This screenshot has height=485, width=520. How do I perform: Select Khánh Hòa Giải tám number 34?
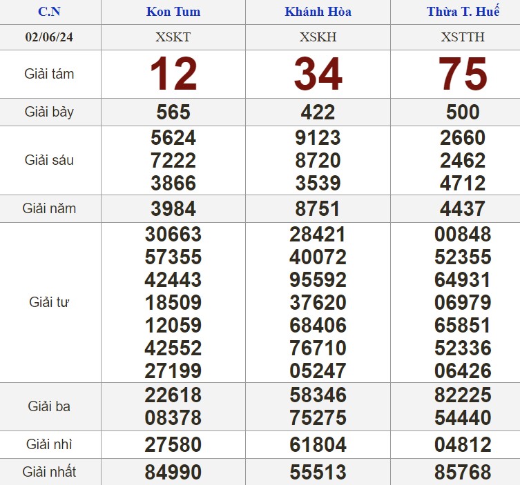318,74
